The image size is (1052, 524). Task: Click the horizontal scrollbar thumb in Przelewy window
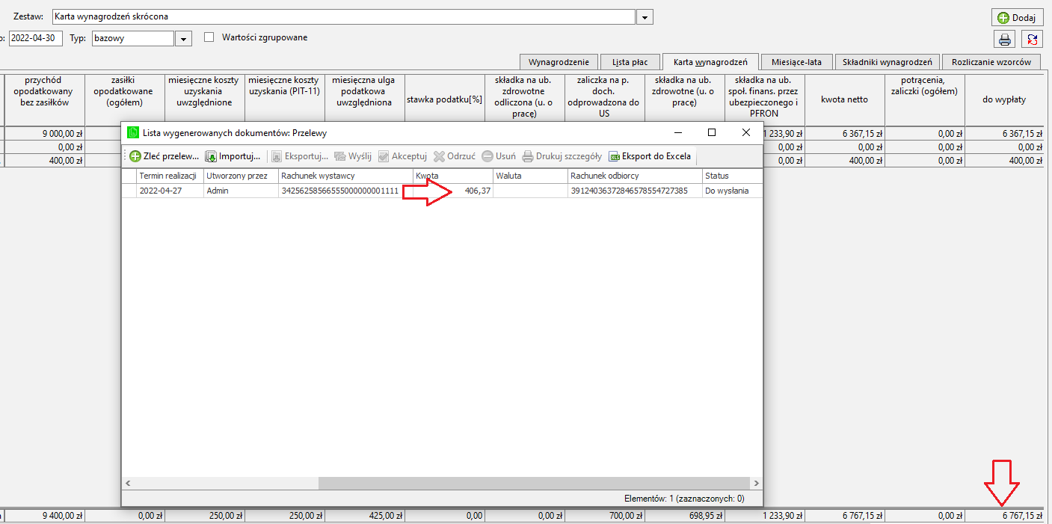pos(534,484)
